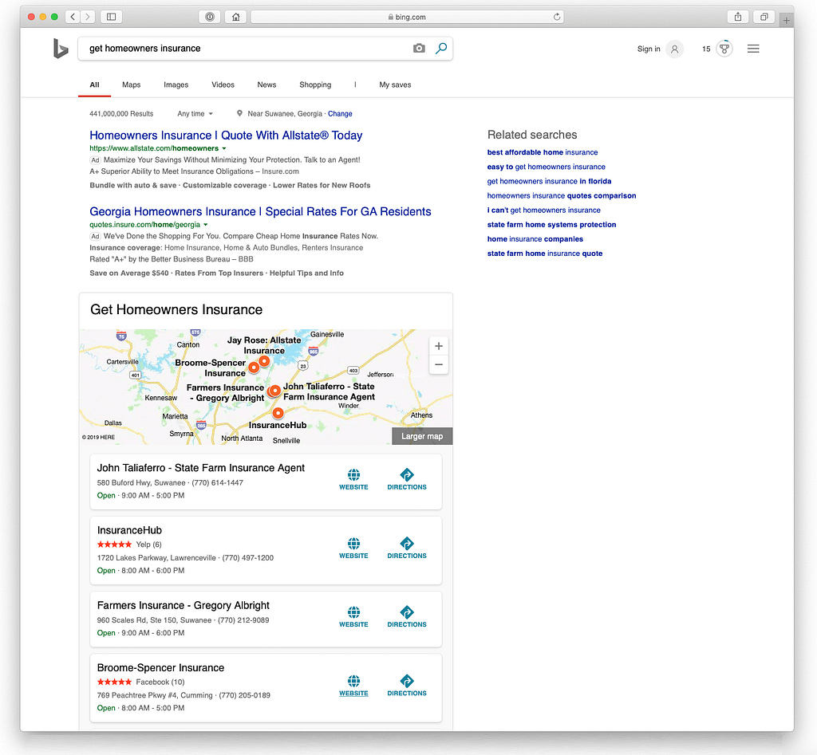The width and height of the screenshot is (817, 755).
Task: Zoom in on the map
Action: tap(439, 346)
